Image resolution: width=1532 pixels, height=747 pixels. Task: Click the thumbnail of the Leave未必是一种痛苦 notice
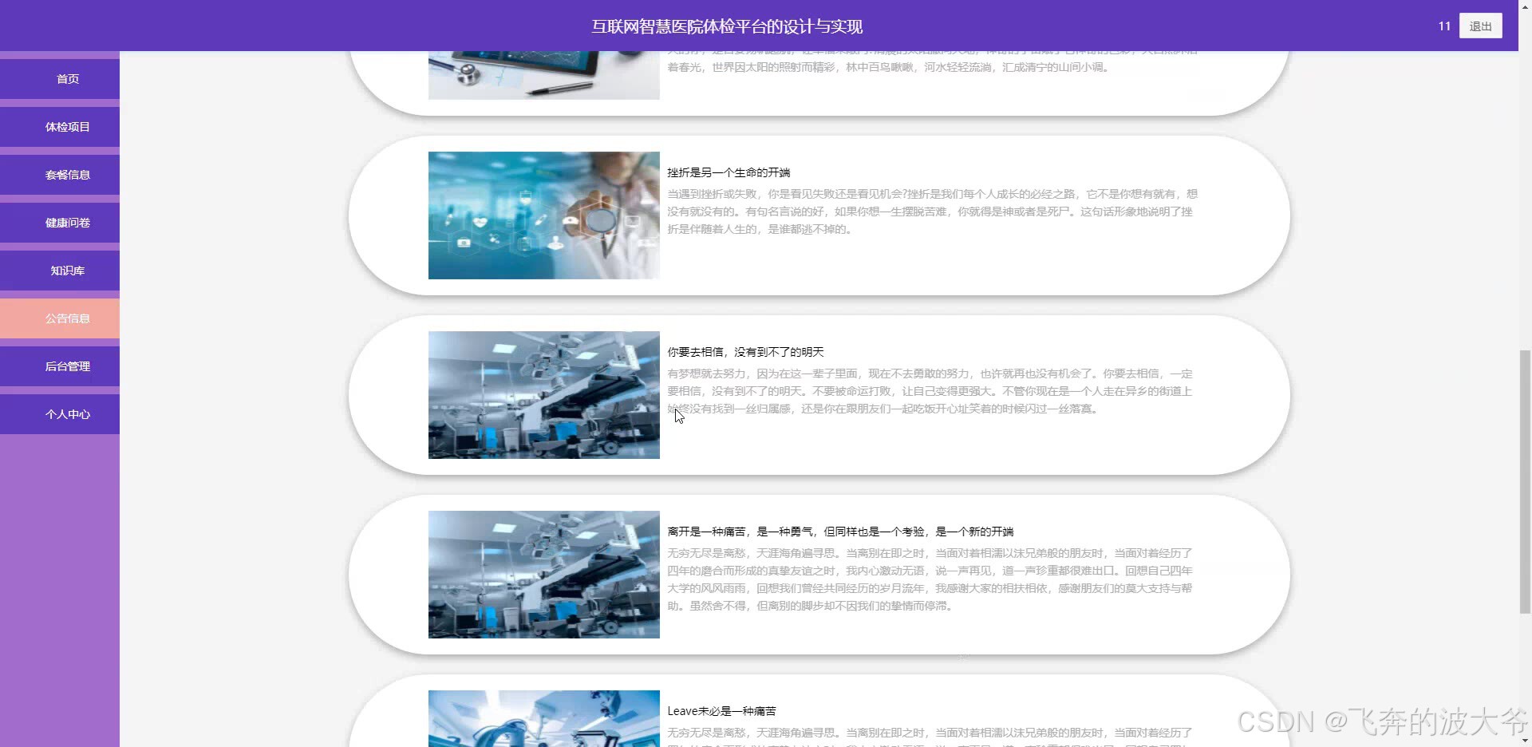pyautogui.click(x=544, y=718)
